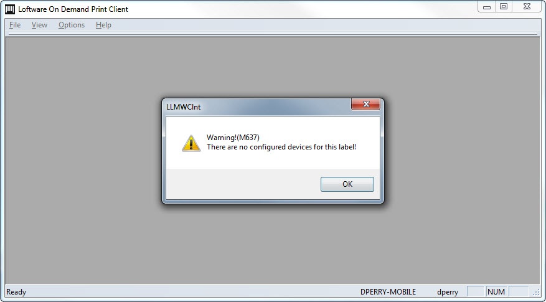This screenshot has width=546, height=302.
Task: Open the Help menu
Action: [x=103, y=25]
